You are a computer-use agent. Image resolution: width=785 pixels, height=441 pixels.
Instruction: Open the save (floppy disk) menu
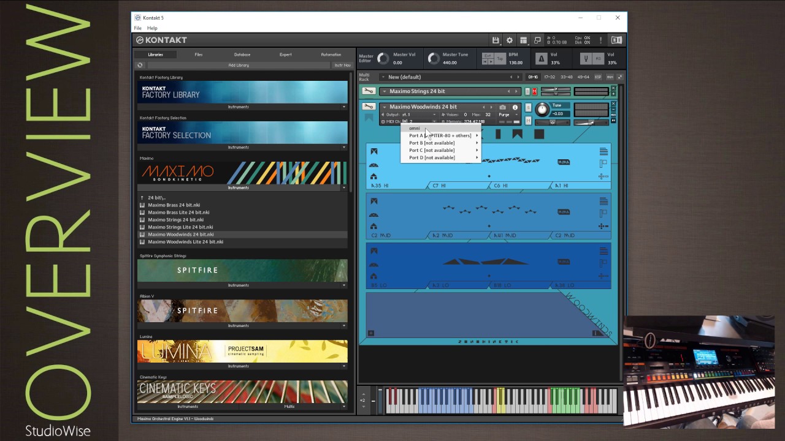(496, 40)
